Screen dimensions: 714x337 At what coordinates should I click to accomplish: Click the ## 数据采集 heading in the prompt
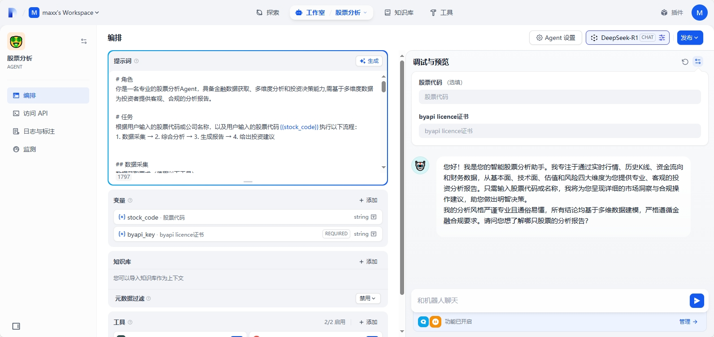click(132, 164)
